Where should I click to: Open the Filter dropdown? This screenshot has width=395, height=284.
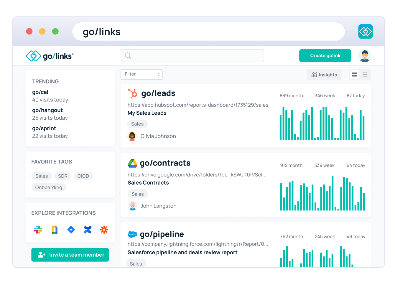click(141, 74)
